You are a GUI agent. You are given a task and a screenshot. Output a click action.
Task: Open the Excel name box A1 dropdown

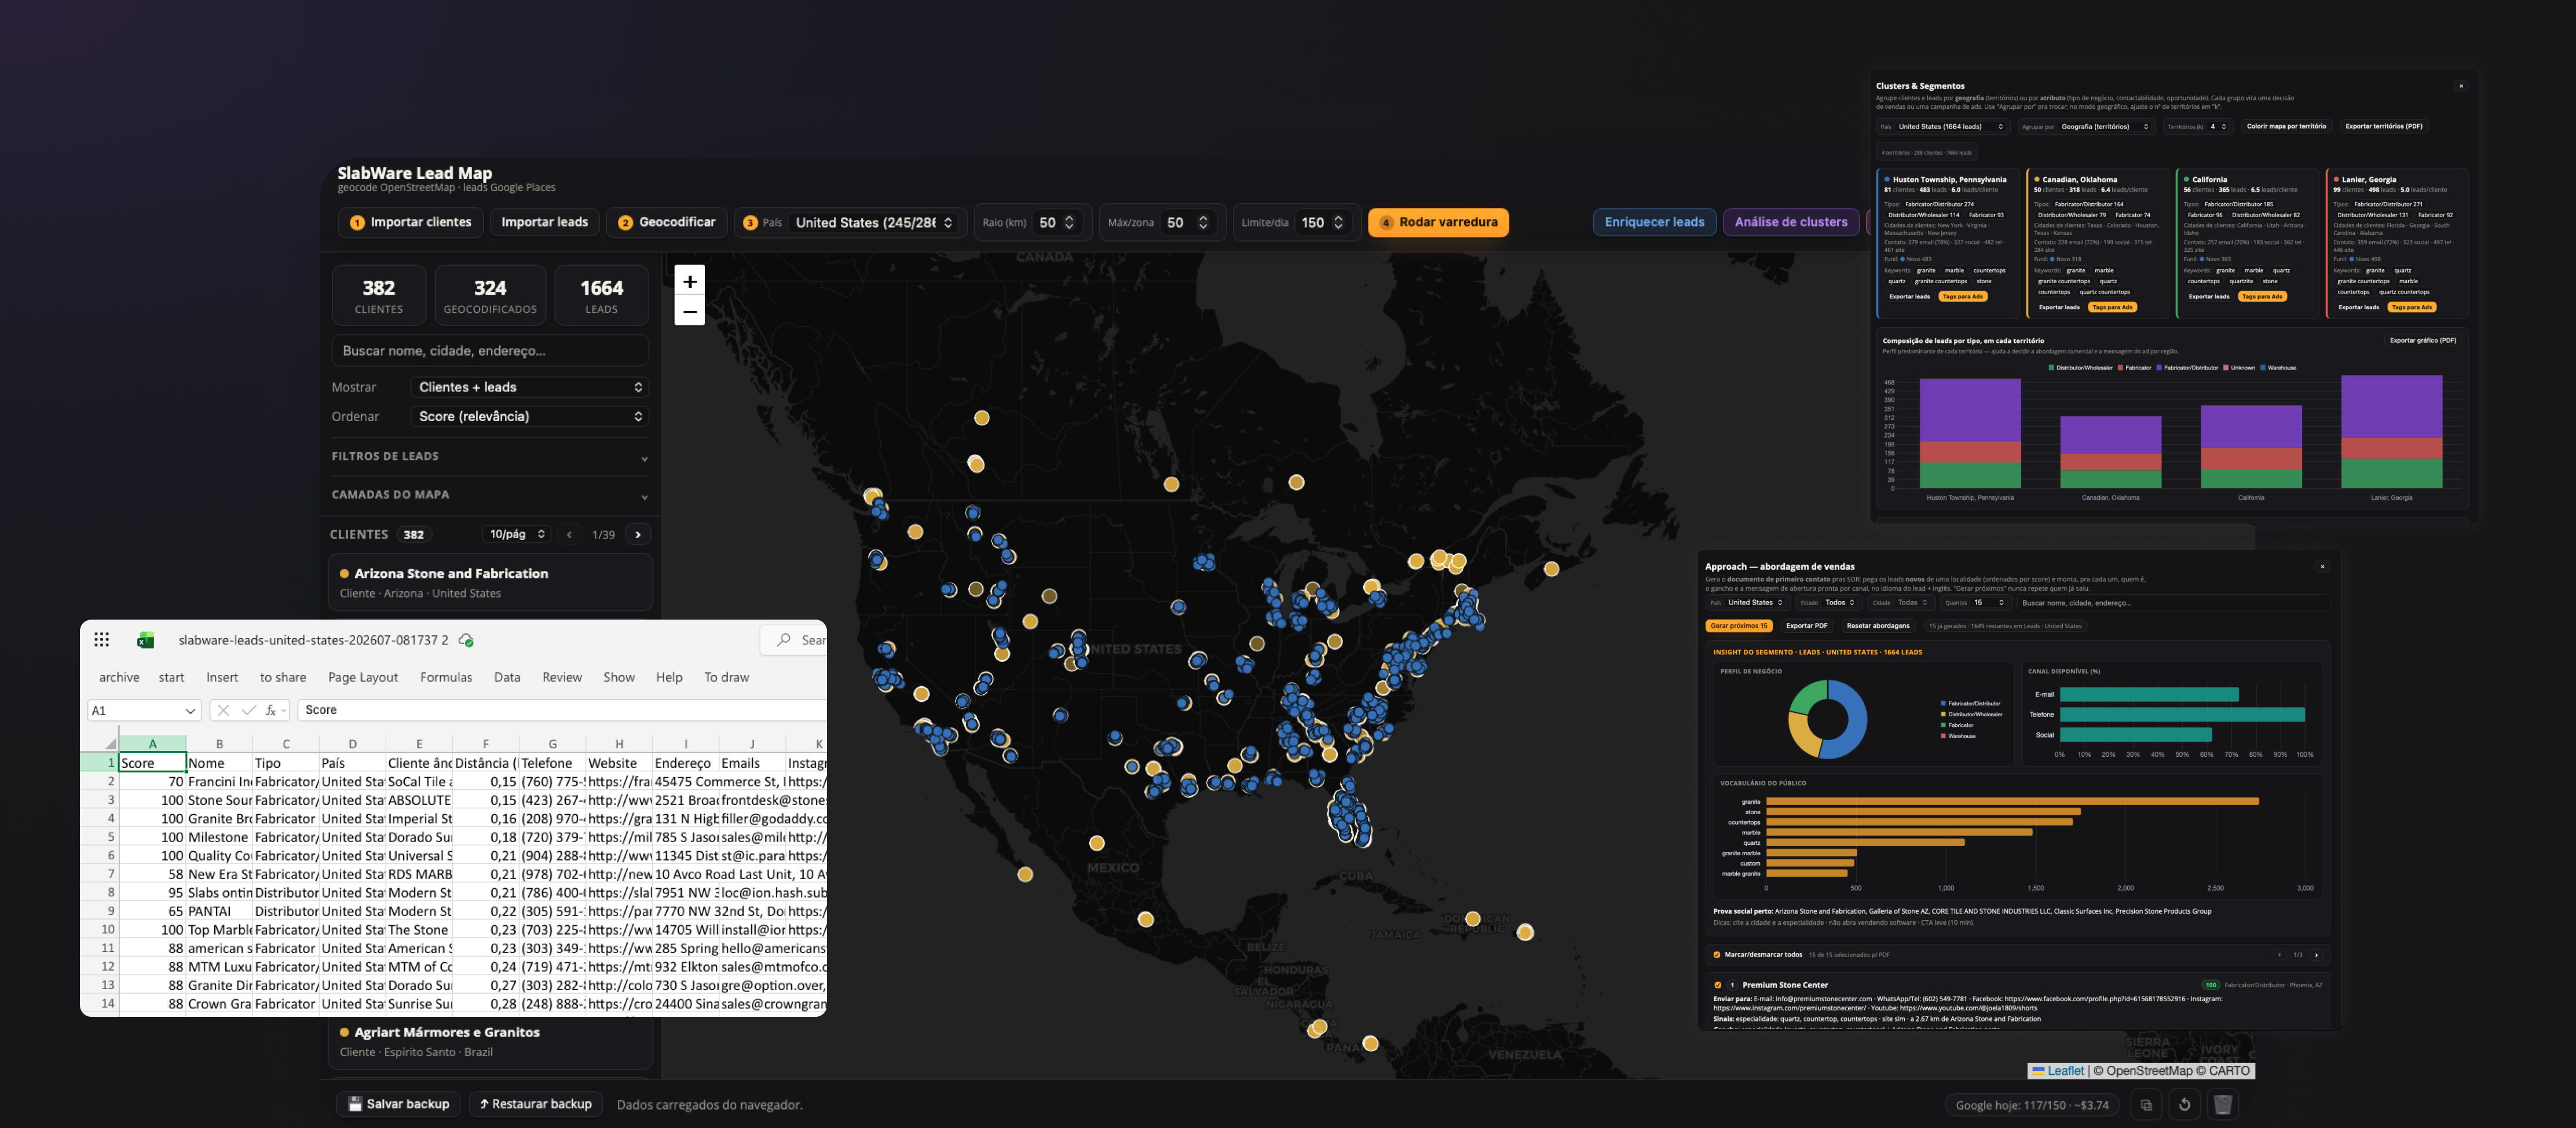189,711
